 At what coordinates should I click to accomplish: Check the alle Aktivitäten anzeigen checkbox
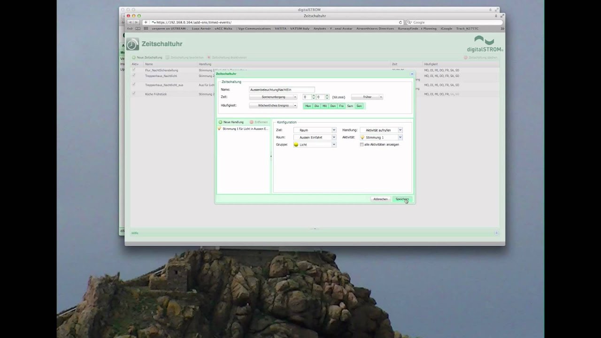point(362,145)
